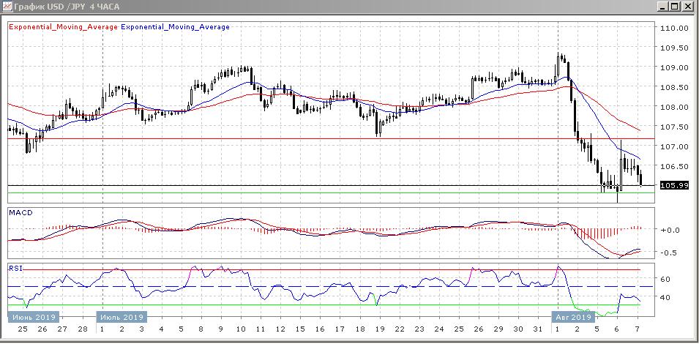This screenshot has height=344, width=699.
Task: Click the RSI indicator label
Action: click(x=16, y=269)
